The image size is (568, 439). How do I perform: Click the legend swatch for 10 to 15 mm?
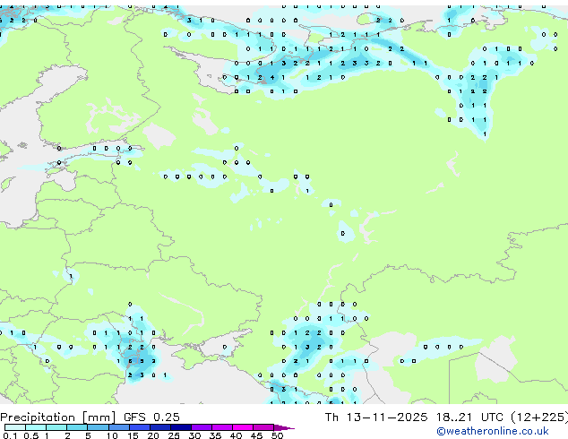click(x=118, y=427)
